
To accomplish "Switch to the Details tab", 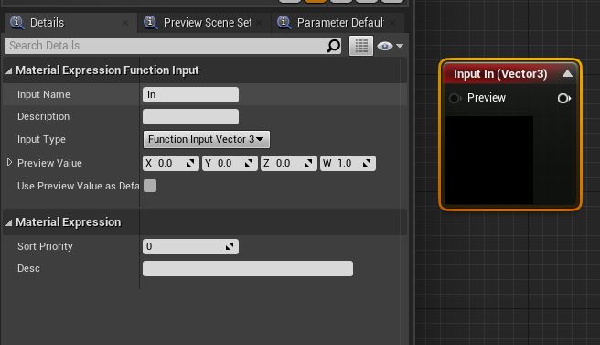I will pos(70,23).
